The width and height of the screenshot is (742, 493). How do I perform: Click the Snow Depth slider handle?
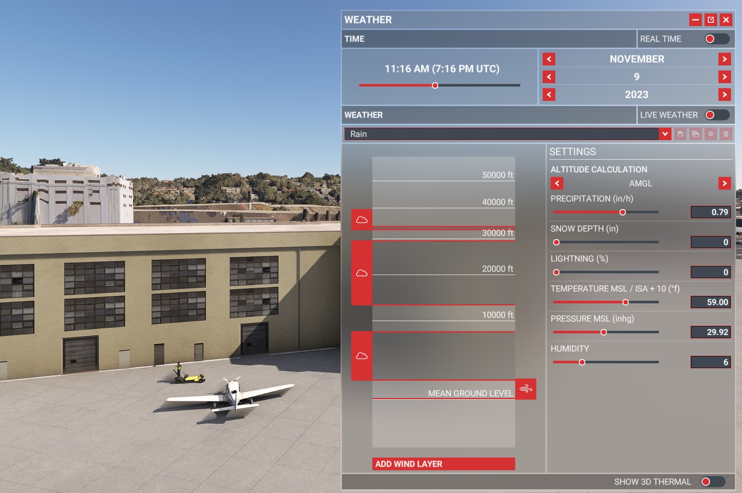pos(556,242)
